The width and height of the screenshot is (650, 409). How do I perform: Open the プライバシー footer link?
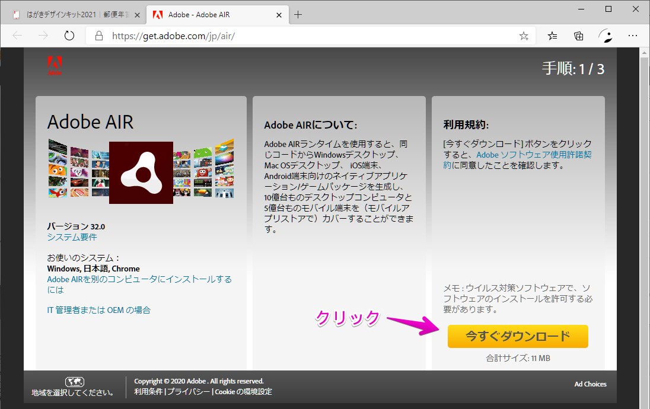tap(189, 392)
